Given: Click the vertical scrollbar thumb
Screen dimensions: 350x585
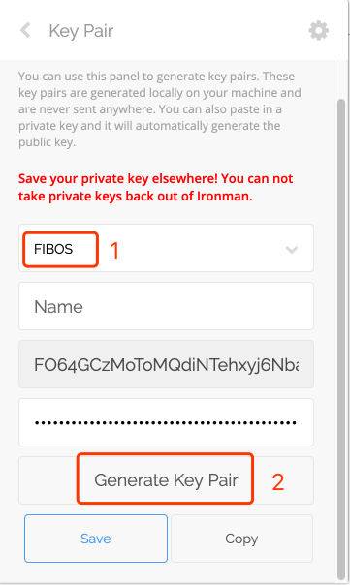Looking at the screenshot, I should click(x=341, y=340).
